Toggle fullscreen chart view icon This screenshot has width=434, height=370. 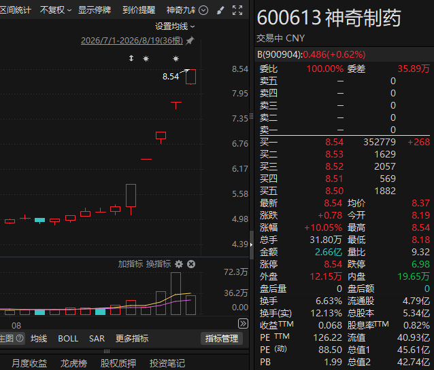pyautogui.click(x=237, y=10)
